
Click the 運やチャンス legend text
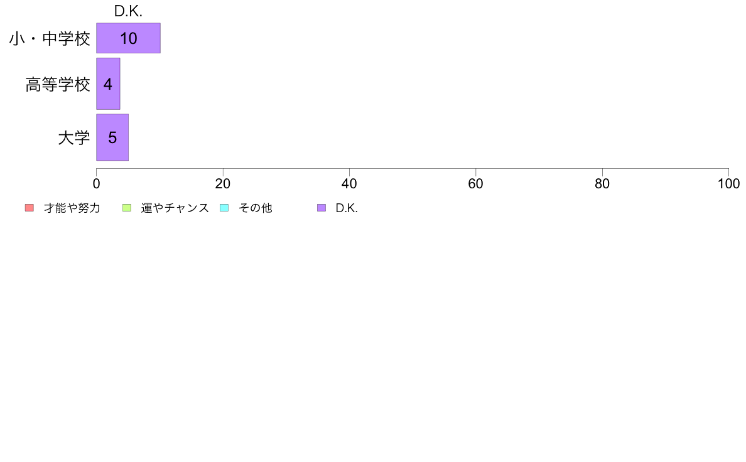pyautogui.click(x=175, y=208)
